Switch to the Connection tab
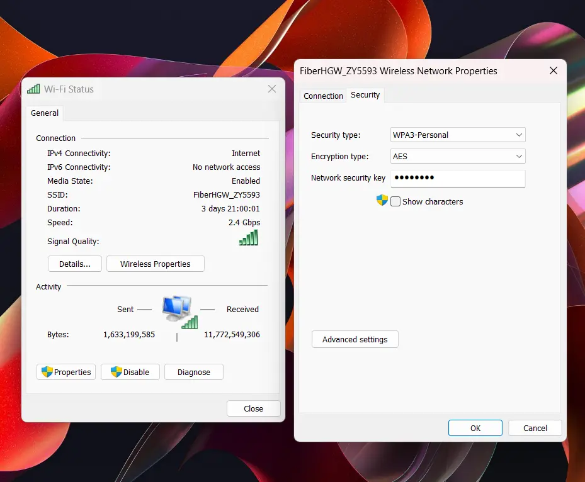The width and height of the screenshot is (585, 482). pyautogui.click(x=323, y=96)
